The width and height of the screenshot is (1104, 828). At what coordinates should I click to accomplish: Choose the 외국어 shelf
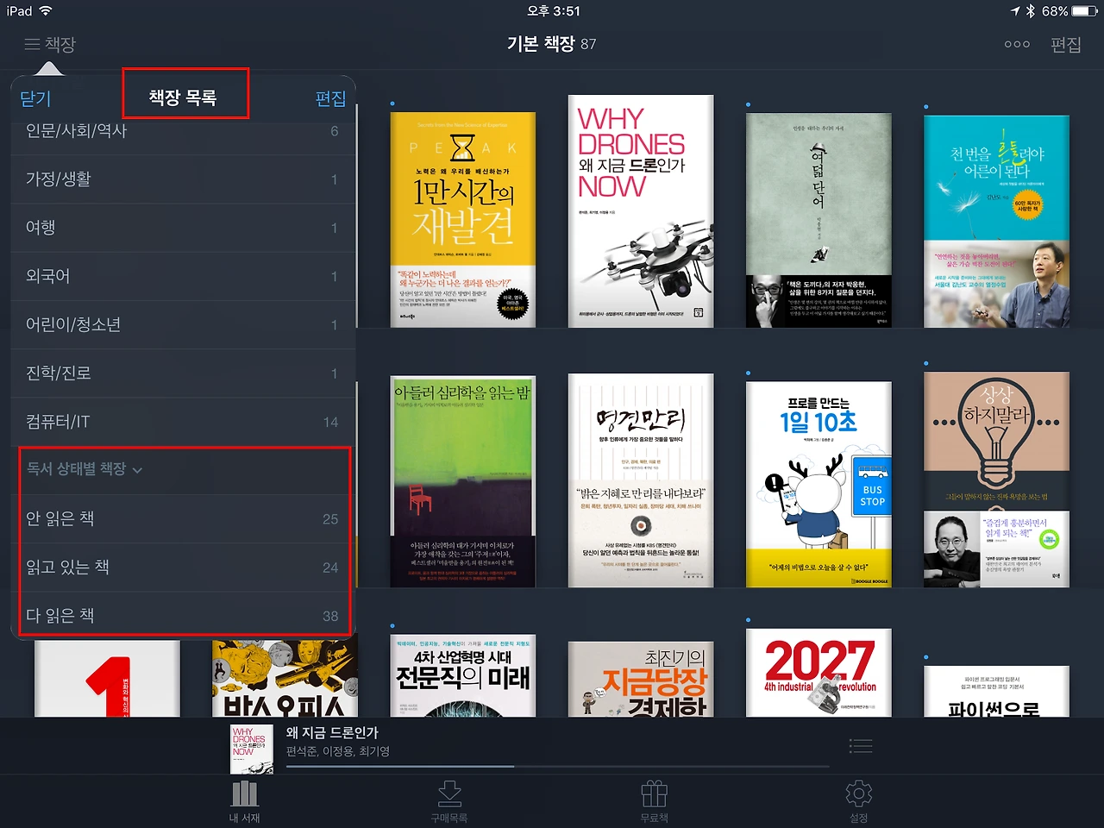pos(183,276)
